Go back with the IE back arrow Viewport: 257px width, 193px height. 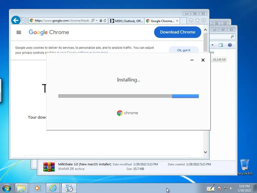pos(16,20)
